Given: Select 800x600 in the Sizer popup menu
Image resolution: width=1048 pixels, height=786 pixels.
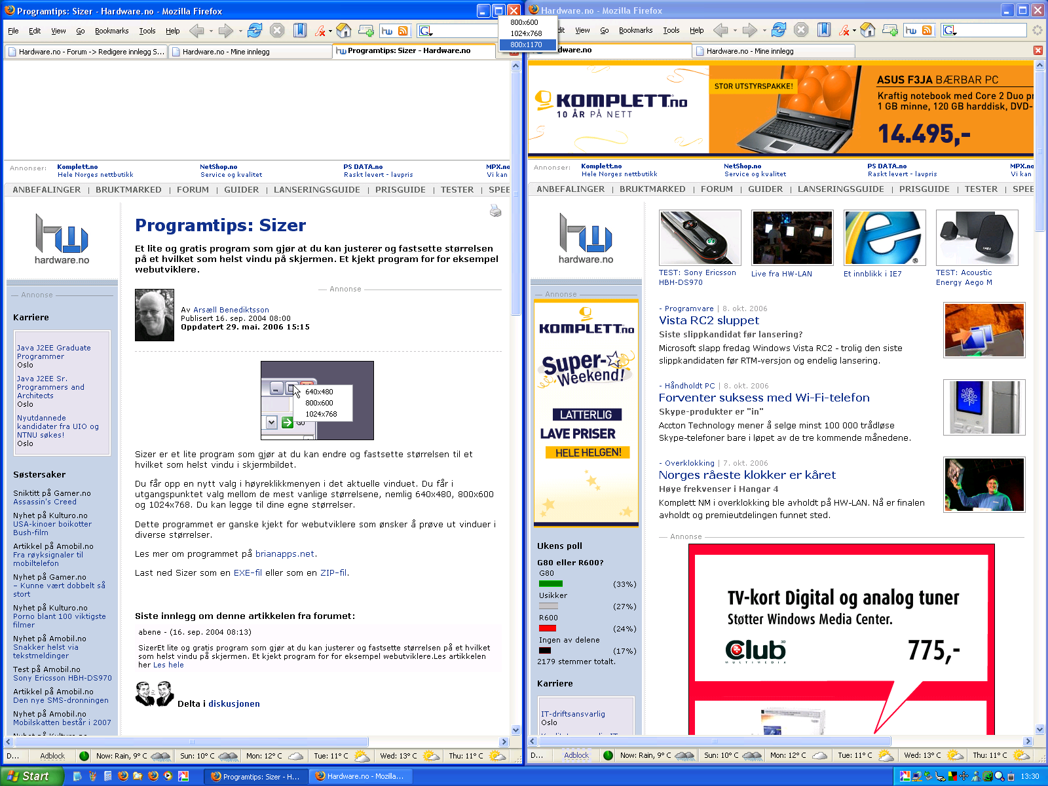Looking at the screenshot, I should [526, 22].
